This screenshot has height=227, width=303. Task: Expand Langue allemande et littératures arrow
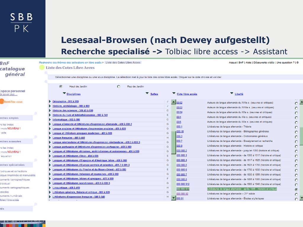[x=50, y=124]
